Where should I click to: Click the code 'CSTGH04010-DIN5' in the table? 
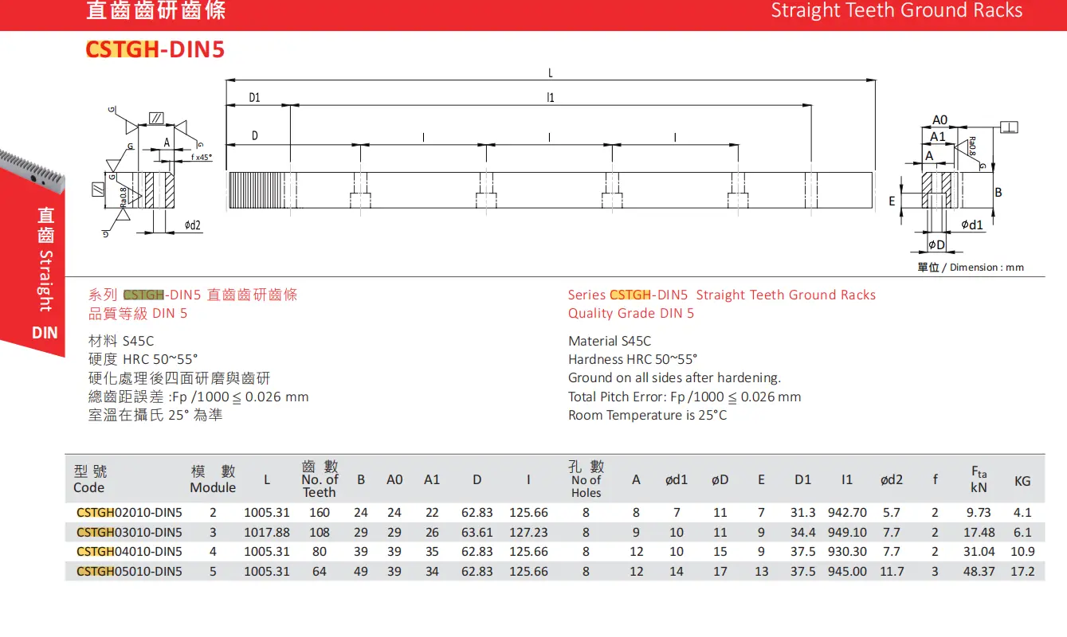[129, 551]
